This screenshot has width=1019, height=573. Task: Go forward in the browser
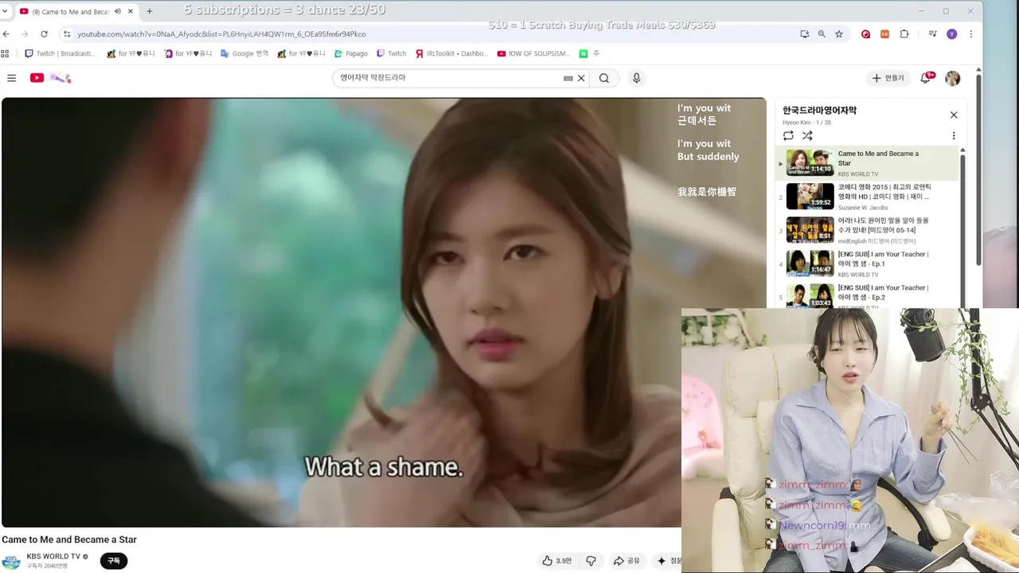pyautogui.click(x=25, y=34)
